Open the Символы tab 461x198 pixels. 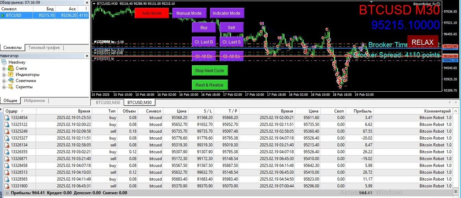(13, 47)
